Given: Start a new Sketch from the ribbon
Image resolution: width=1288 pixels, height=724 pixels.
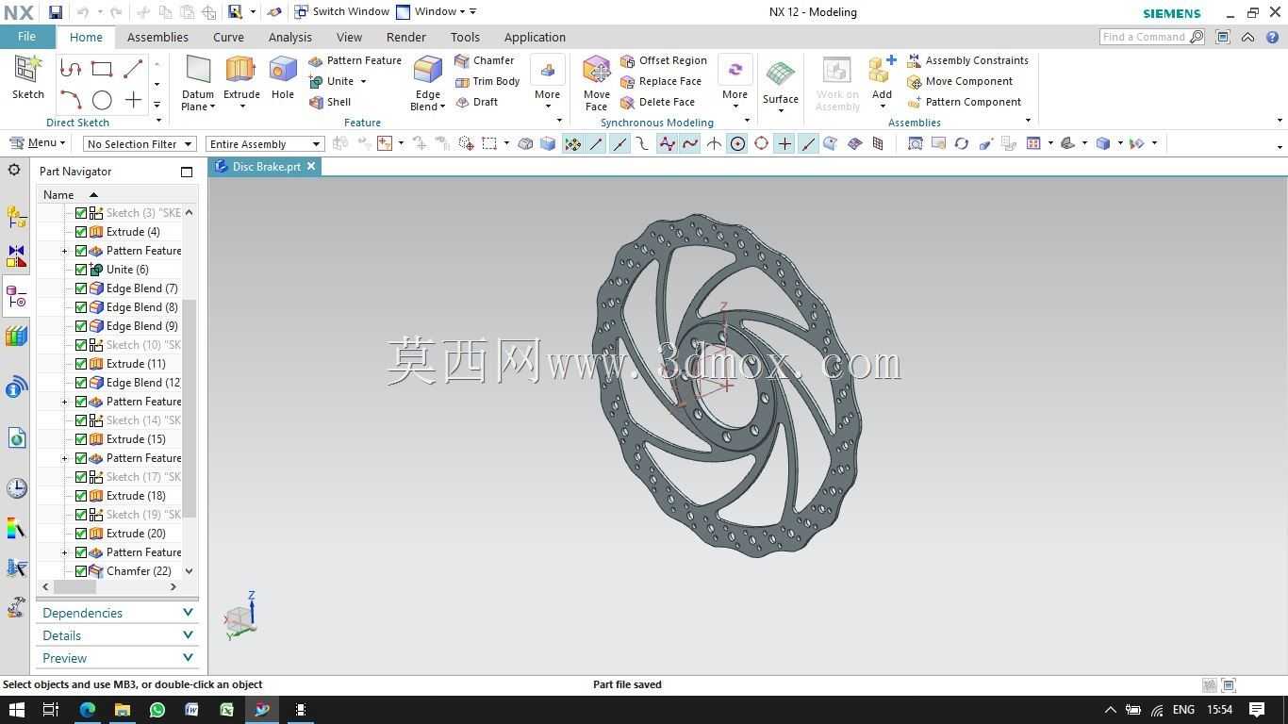Looking at the screenshot, I should (x=28, y=76).
